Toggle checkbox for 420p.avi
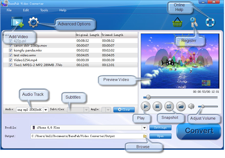Image resolution: width=225 pixels, height=158 pixels. pos(10,41)
